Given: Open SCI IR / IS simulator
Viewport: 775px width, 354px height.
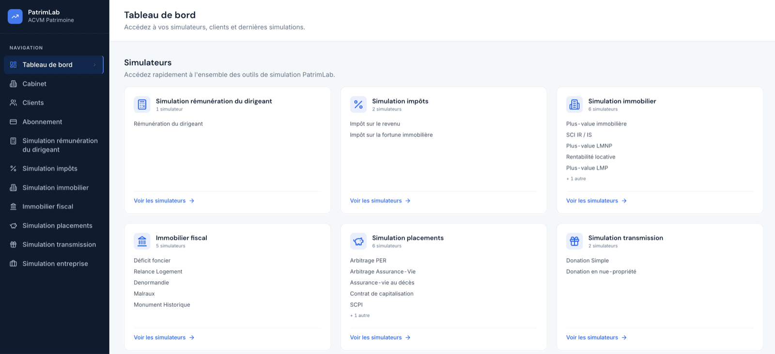Looking at the screenshot, I should pos(579,135).
